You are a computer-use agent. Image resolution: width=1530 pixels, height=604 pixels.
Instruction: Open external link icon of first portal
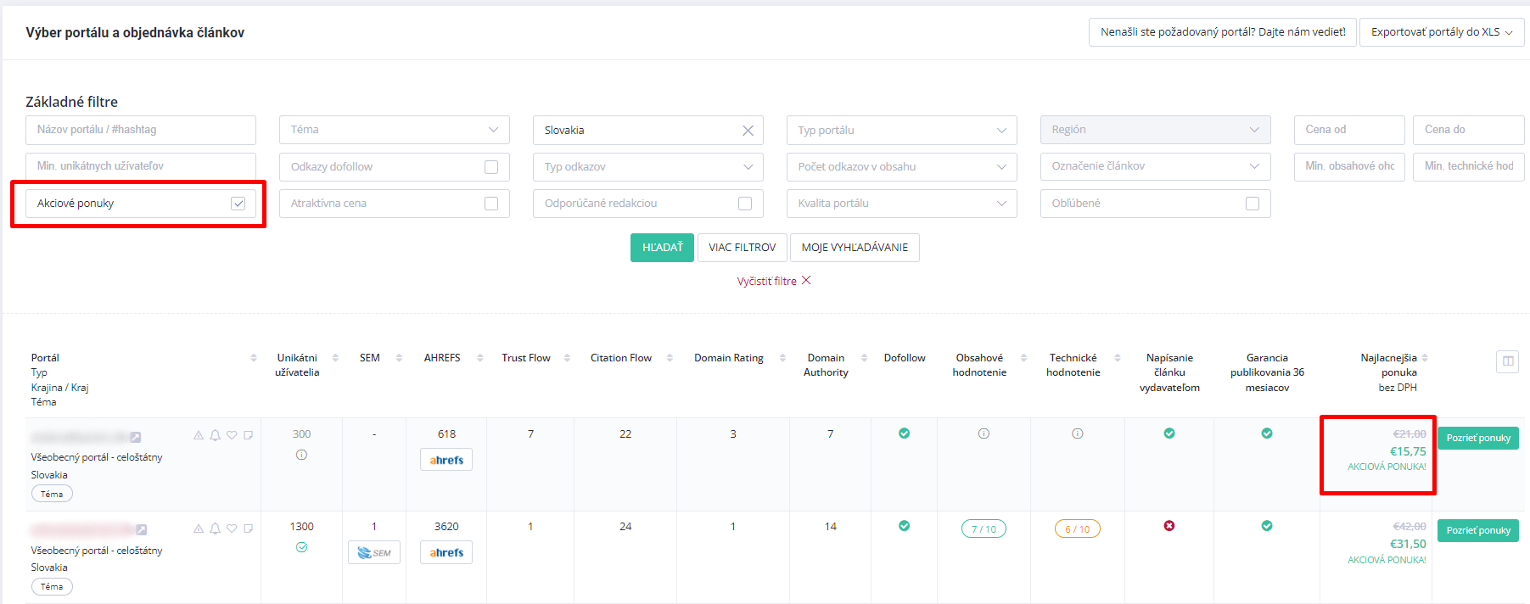coord(136,438)
